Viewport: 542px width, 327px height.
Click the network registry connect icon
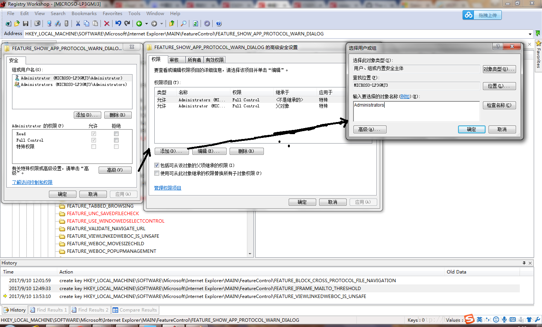point(58,24)
